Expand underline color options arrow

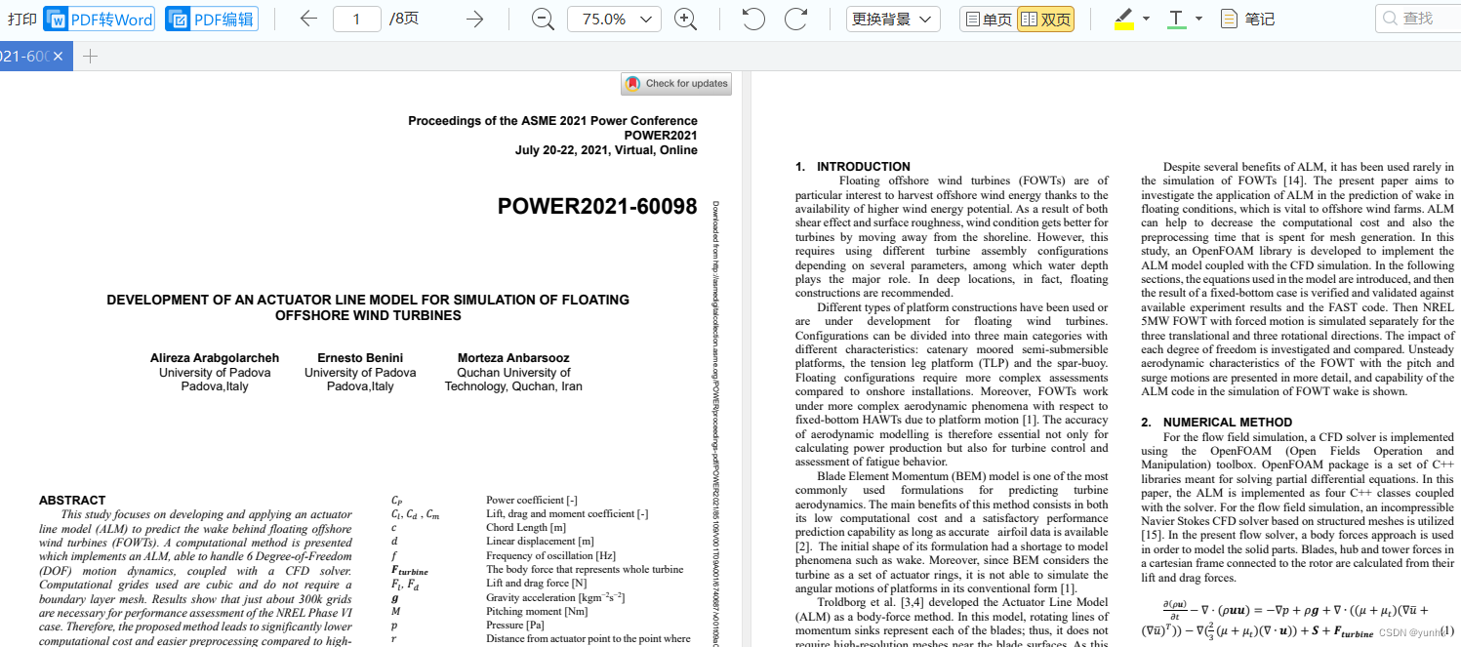(x=1198, y=19)
